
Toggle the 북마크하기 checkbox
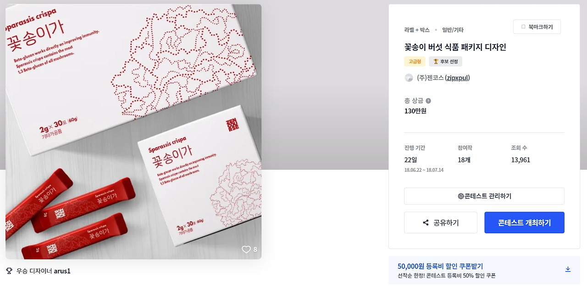(523, 27)
